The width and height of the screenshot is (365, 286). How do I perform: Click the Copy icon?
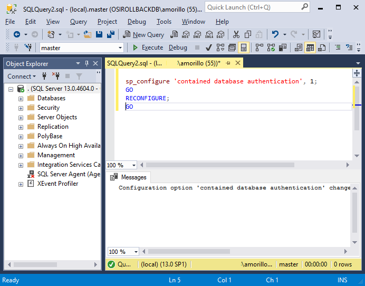tap(248, 34)
